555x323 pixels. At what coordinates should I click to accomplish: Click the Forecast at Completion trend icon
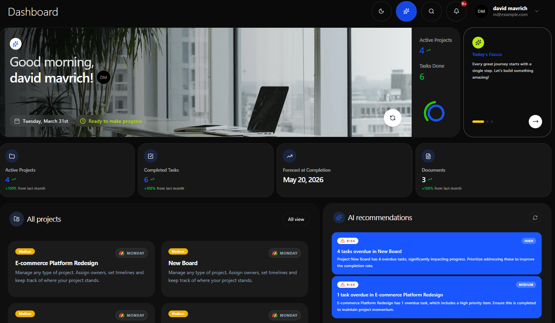(x=289, y=156)
